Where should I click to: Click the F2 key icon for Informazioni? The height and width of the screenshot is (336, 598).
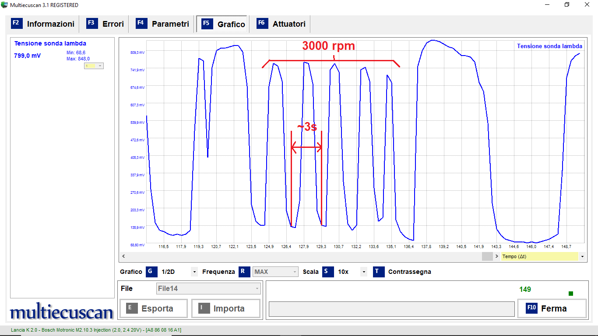(x=17, y=23)
